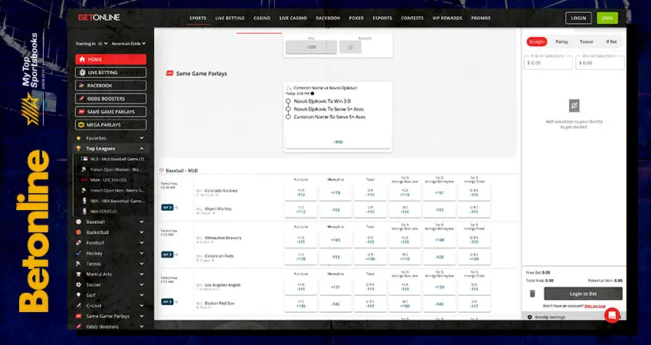The image size is (651, 345).
Task: Click the +850 same game parlay odds button
Action: click(338, 142)
